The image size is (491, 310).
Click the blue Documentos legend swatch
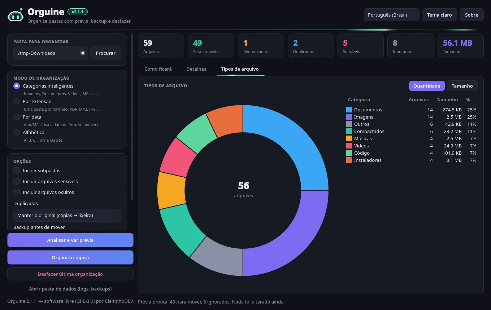coord(349,110)
